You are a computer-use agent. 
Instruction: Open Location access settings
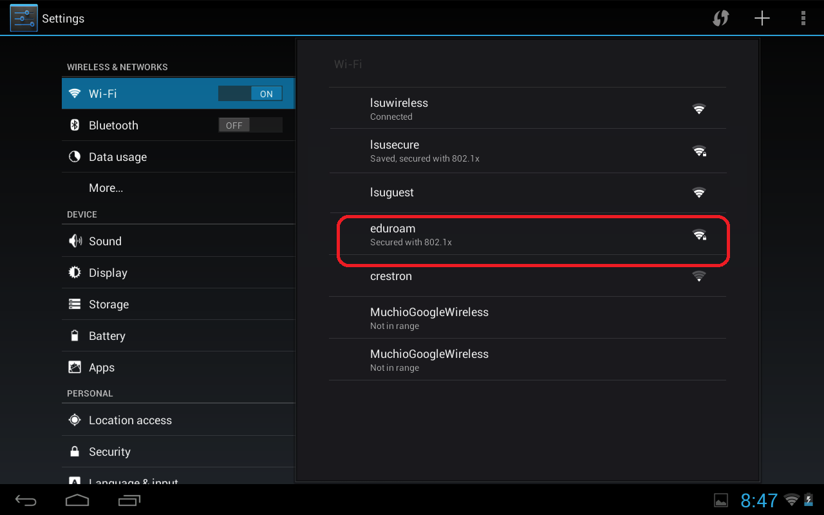click(x=178, y=420)
